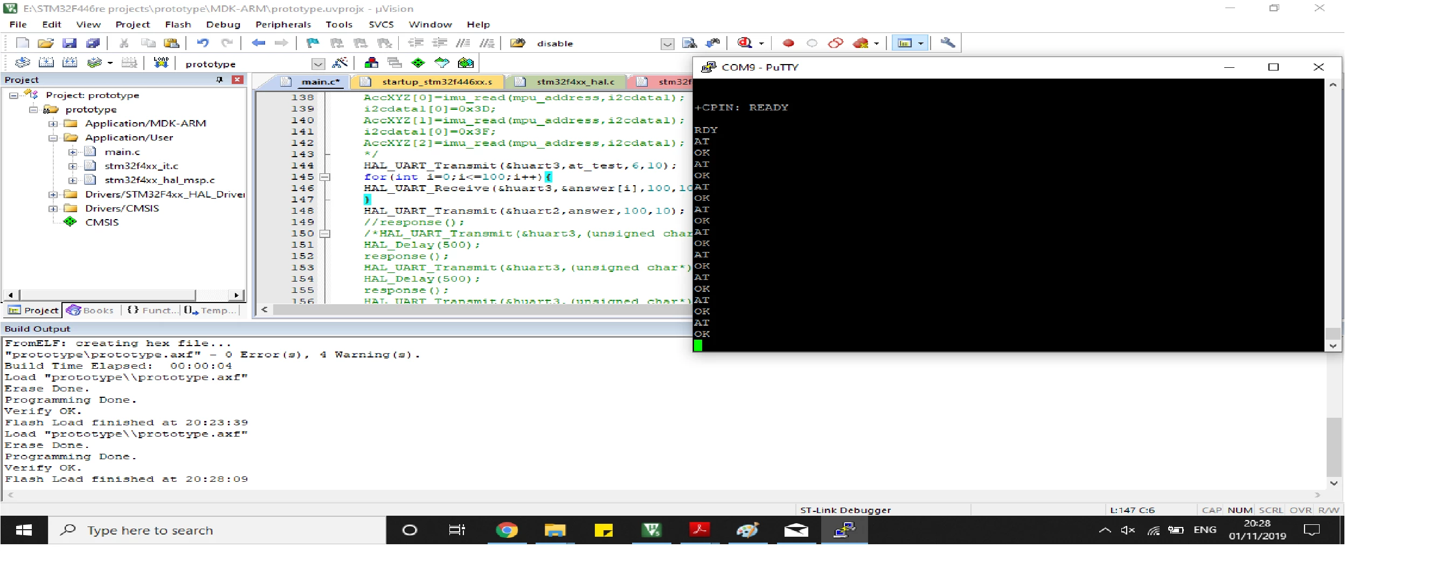Open the Options for Target wand icon
The height and width of the screenshot is (576, 1443).
tap(340, 62)
